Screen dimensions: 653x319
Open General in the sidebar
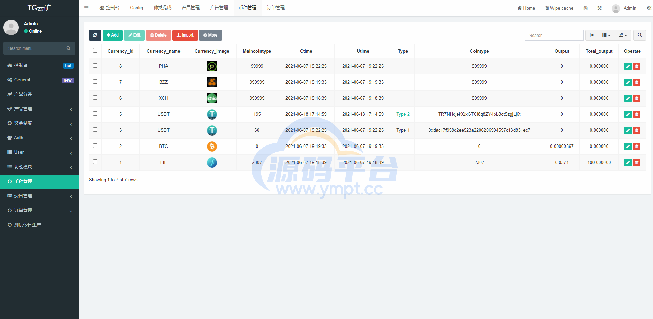(39, 80)
